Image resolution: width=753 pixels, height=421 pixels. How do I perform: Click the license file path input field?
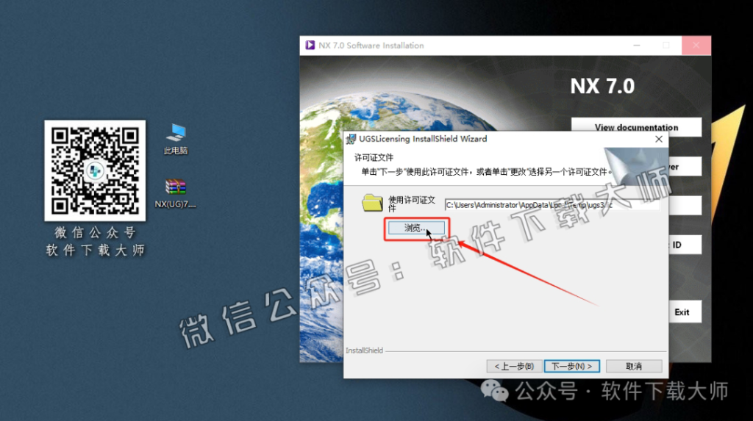click(552, 205)
